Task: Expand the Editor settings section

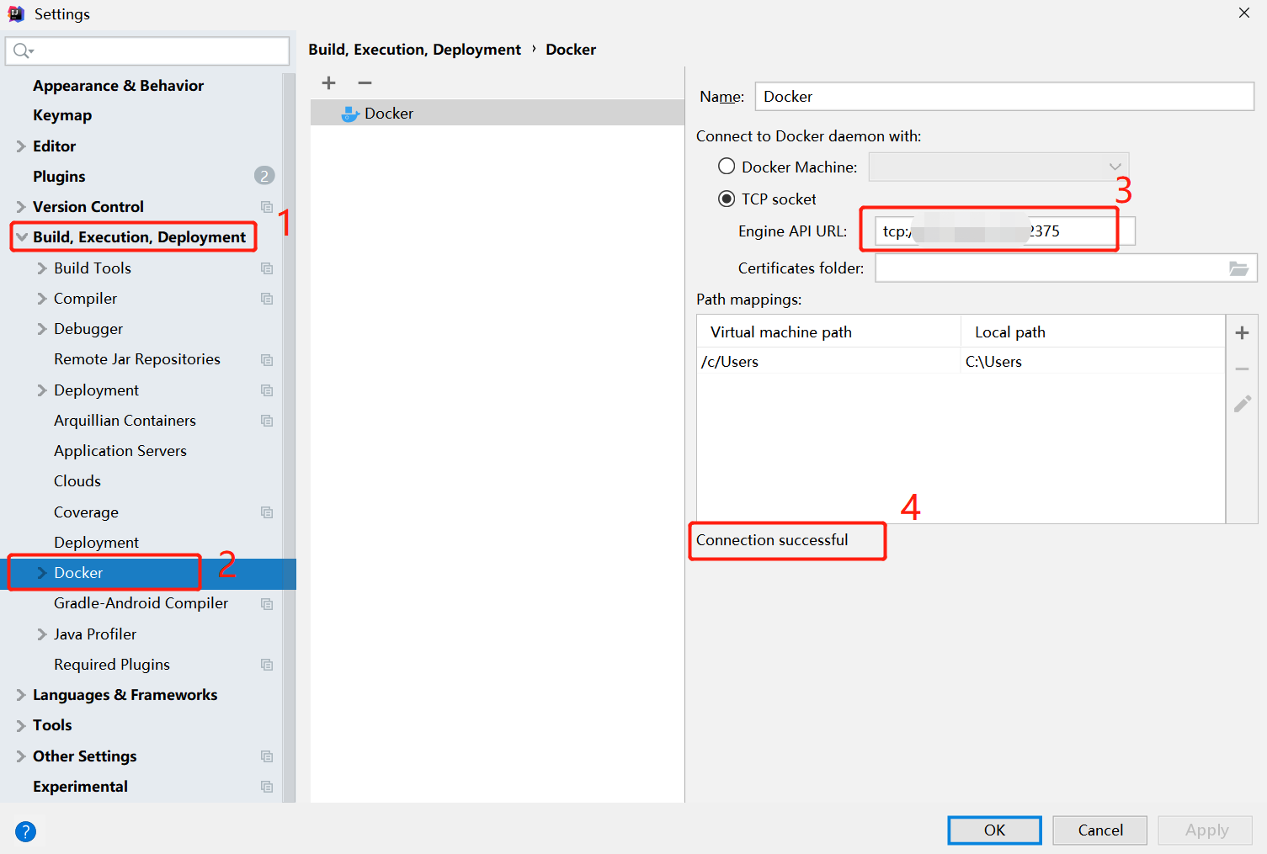Action: pyautogui.click(x=21, y=146)
